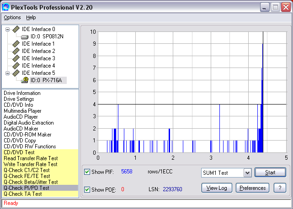The height and width of the screenshot is (209, 293).
Task: Click the Ready status bar text
Action: pos(11,203)
